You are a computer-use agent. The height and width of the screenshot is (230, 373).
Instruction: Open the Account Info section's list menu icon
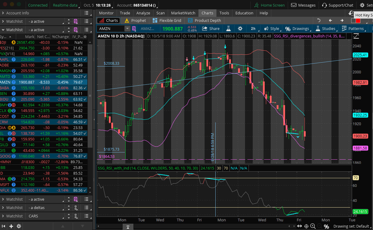click(86, 13)
